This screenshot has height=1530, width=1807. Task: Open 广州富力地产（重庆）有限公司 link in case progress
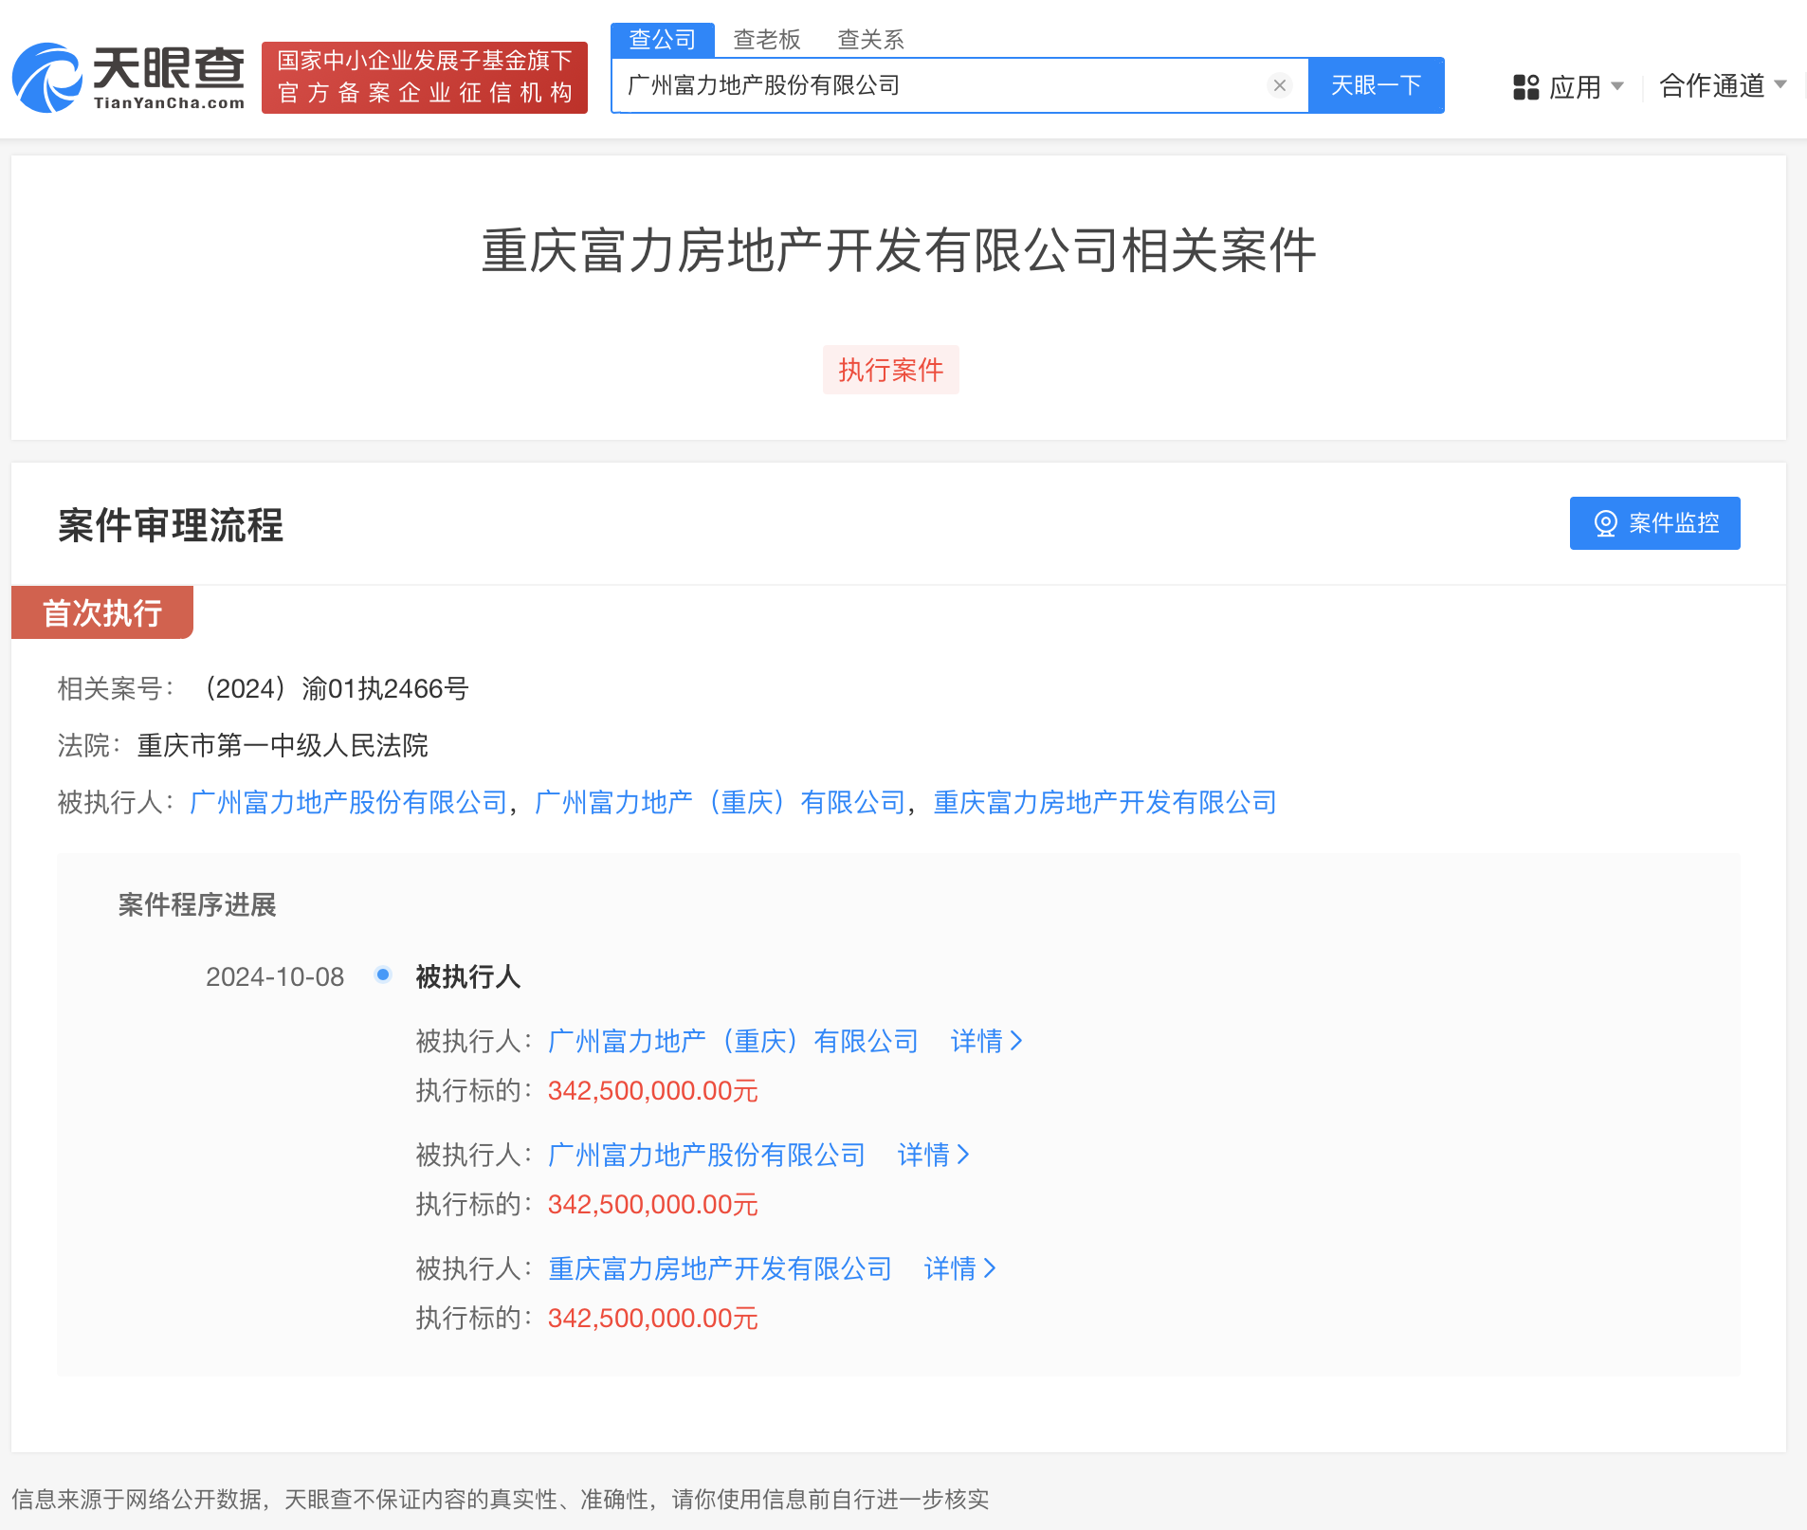click(734, 1042)
